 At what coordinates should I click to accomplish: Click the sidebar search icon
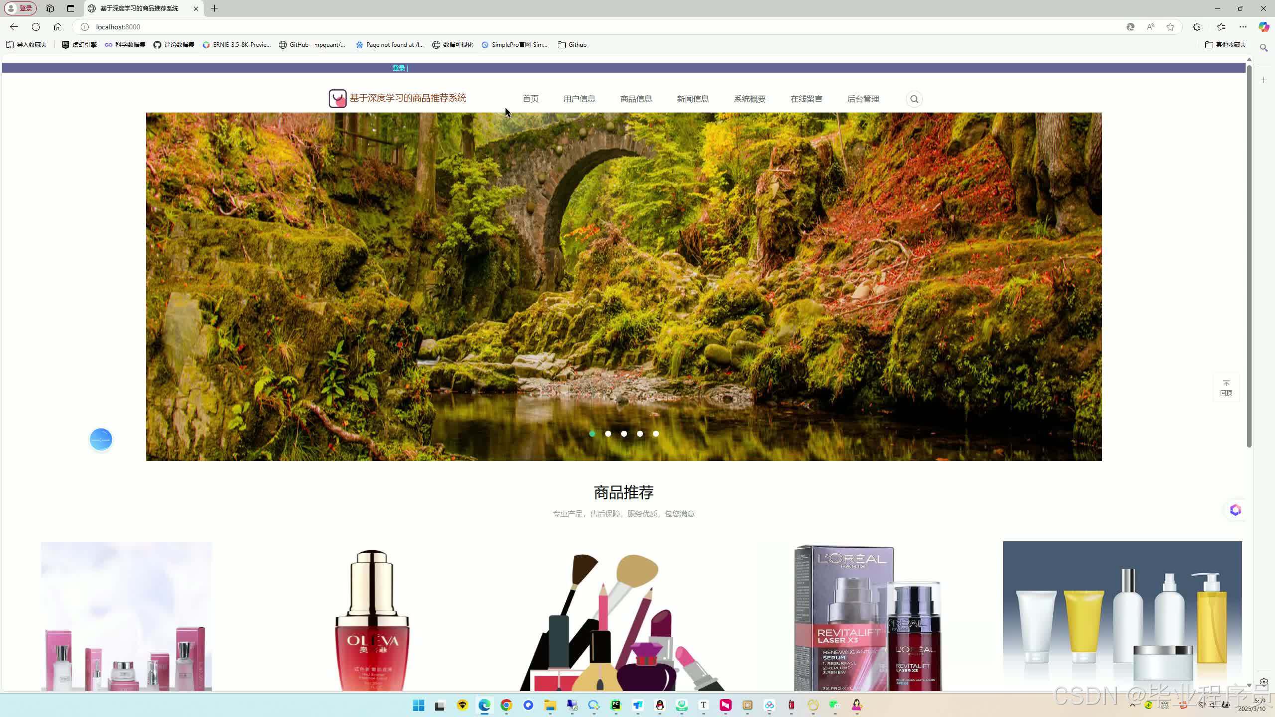(x=1264, y=48)
